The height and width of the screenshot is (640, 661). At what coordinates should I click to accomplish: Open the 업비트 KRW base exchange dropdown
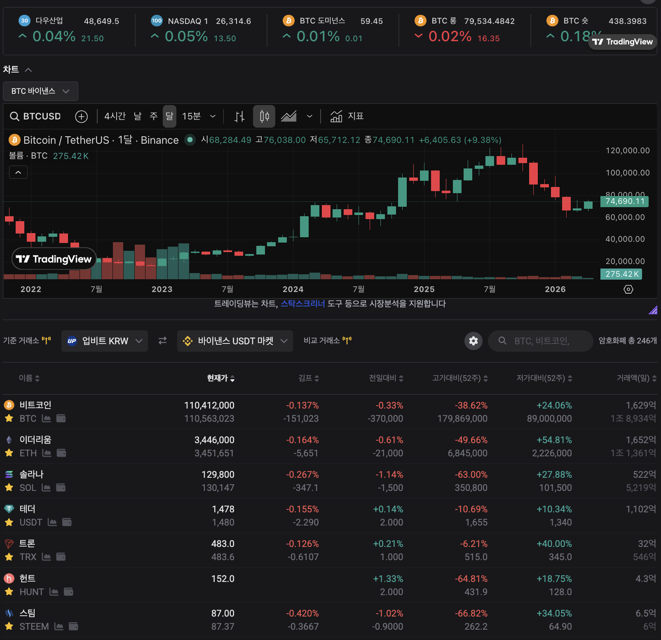(x=105, y=341)
